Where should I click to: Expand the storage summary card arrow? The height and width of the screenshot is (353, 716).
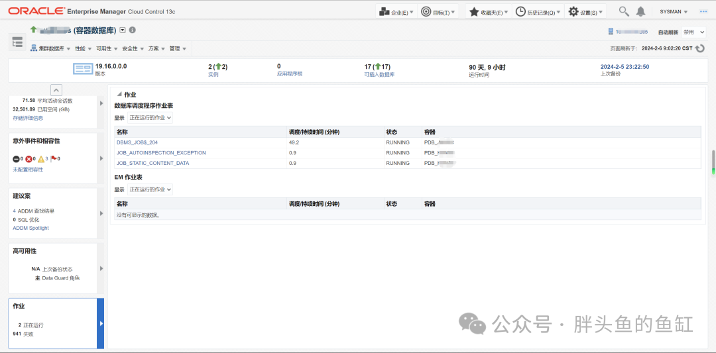[x=101, y=103]
